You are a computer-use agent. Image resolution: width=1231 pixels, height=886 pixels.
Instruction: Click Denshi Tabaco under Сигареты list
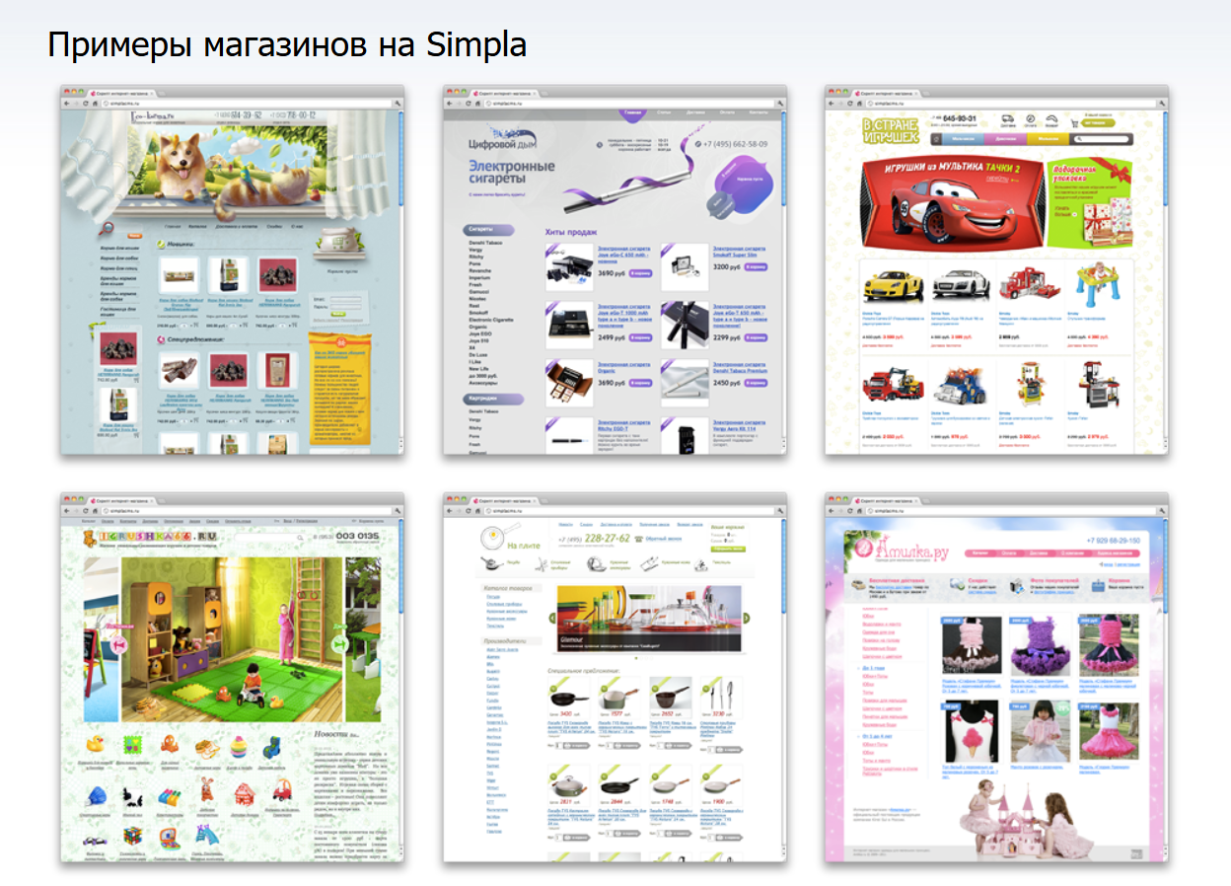tap(486, 242)
